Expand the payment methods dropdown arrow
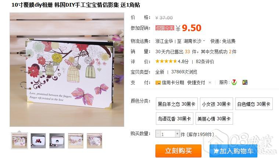Screen dimensions: 279x158 (x=210, y=82)
